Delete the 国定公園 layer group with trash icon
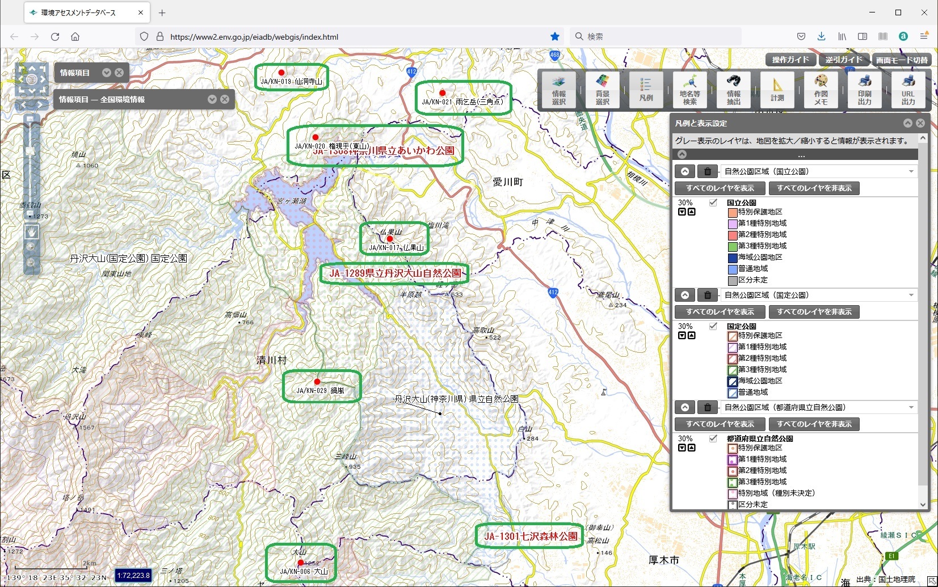938x587 pixels. (707, 295)
